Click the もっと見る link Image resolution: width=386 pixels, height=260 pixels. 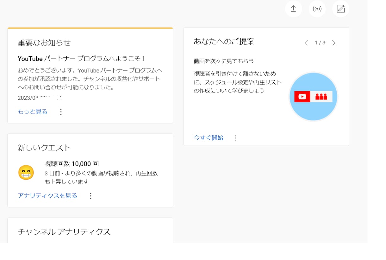tap(33, 111)
